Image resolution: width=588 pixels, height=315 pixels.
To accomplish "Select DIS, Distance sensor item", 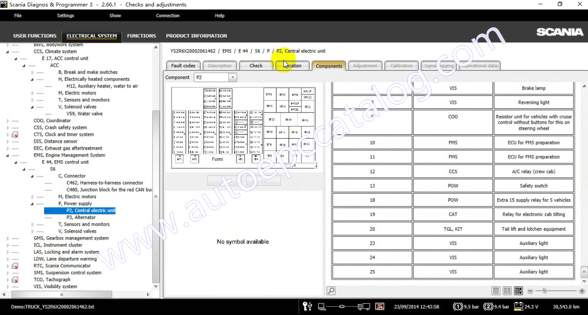I will (55, 142).
